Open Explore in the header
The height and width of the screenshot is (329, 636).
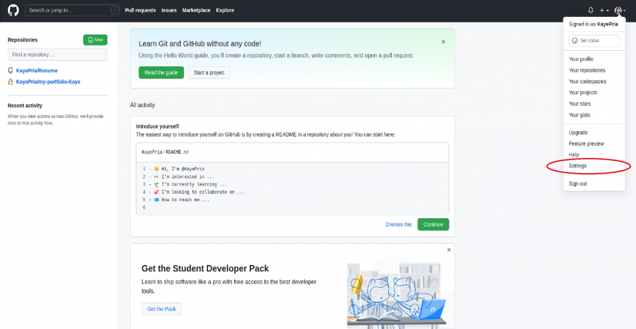pos(225,11)
